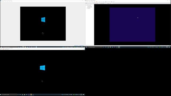The image size is (171, 96).
Task: Click unity mode icon in VMware Player toolbar
Action: [8, 49]
